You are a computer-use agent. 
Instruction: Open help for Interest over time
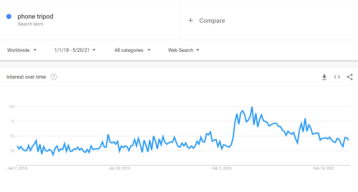click(53, 77)
